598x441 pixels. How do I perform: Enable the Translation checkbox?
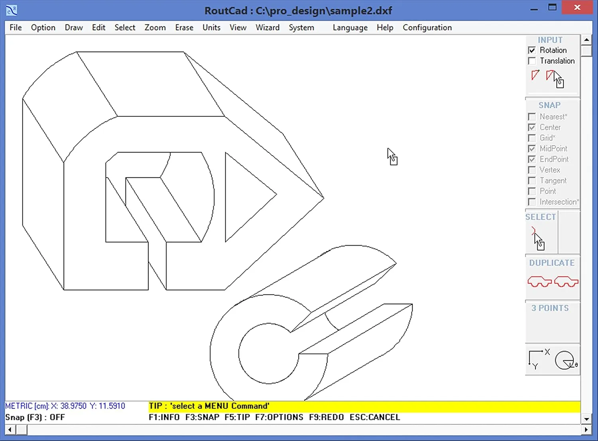point(532,61)
